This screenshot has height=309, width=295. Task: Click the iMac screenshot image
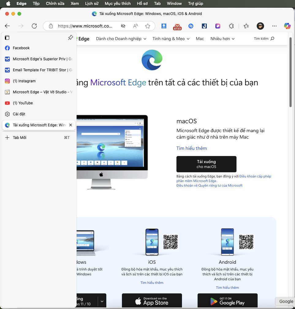[x=112, y=152]
